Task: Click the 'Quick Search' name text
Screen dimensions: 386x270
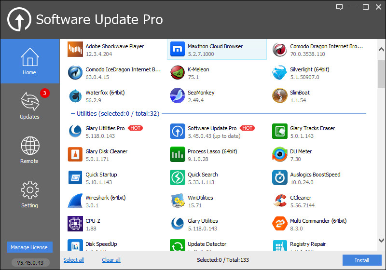Action: pyautogui.click(x=203, y=175)
